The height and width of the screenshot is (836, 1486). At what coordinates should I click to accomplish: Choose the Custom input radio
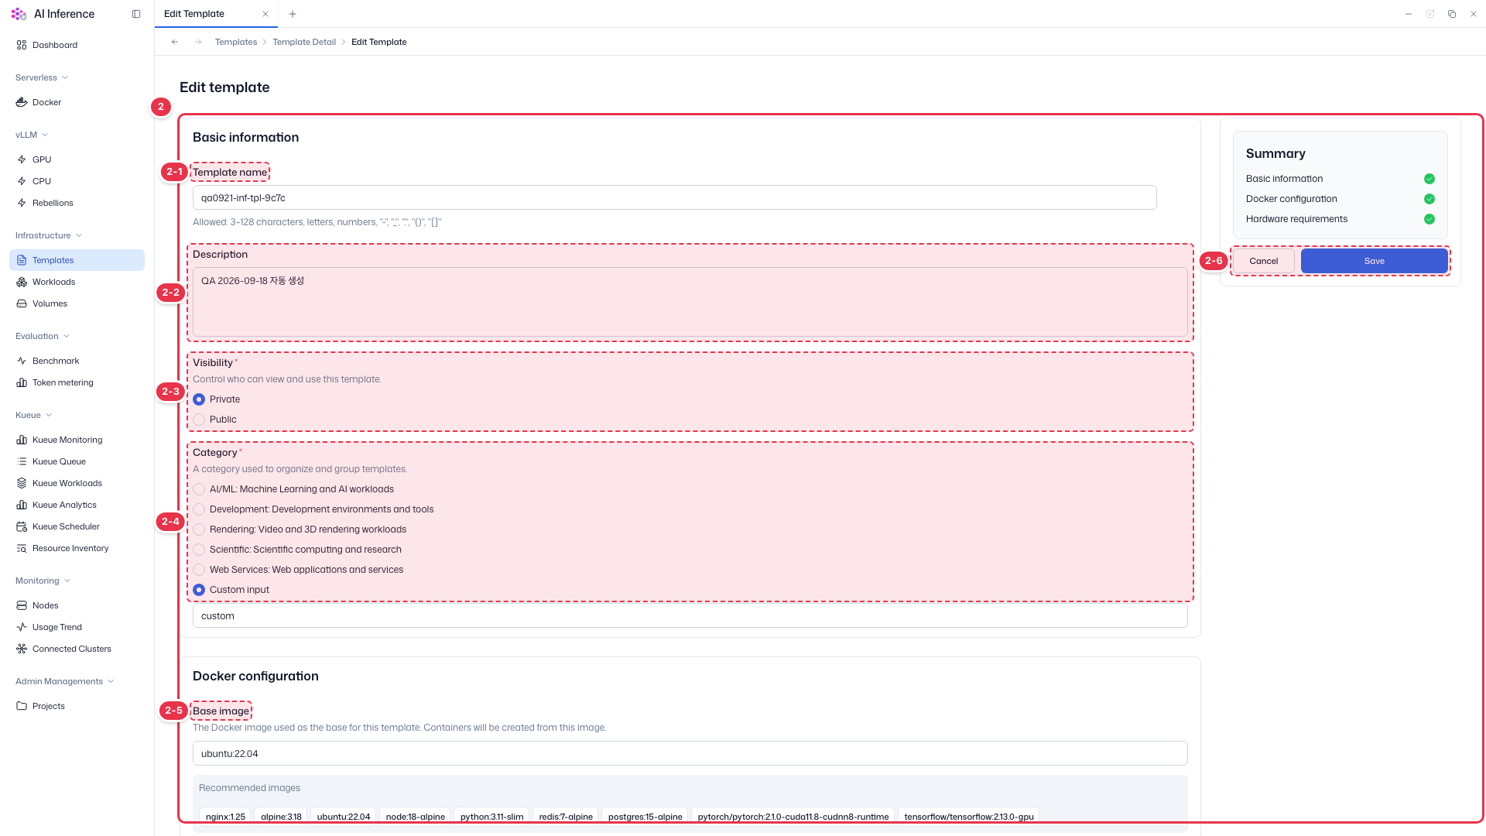click(199, 590)
